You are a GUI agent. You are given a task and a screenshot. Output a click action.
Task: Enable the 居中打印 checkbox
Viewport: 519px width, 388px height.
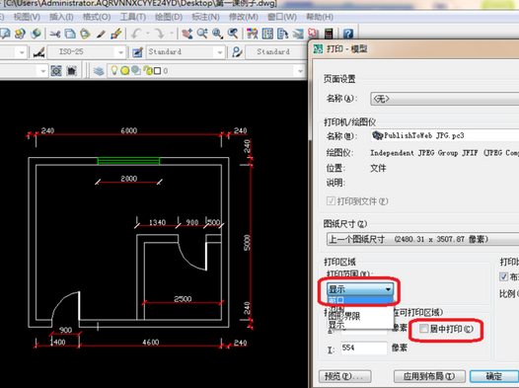pyautogui.click(x=423, y=329)
